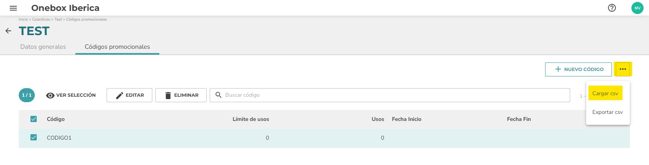
Task: Switch to the Datos generales tab
Action: pyautogui.click(x=43, y=47)
